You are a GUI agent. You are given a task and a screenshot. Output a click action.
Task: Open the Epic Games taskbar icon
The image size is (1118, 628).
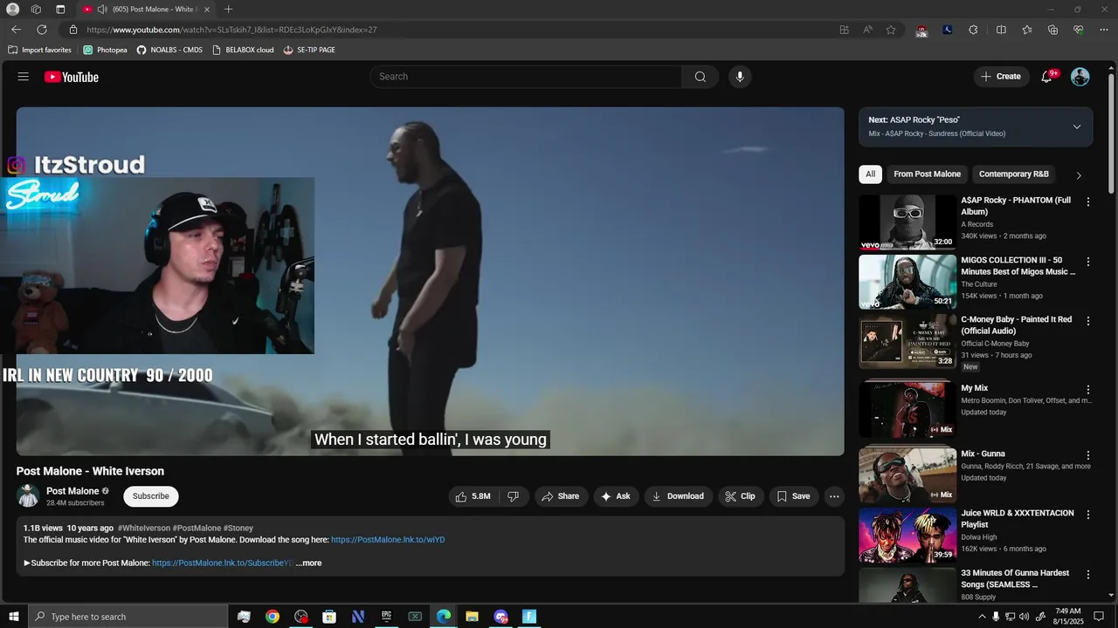click(x=386, y=617)
